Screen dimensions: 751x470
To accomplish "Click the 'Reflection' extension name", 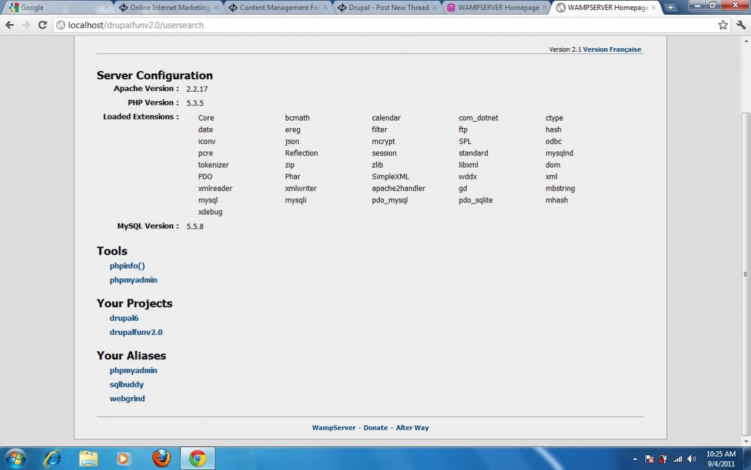I will (301, 153).
